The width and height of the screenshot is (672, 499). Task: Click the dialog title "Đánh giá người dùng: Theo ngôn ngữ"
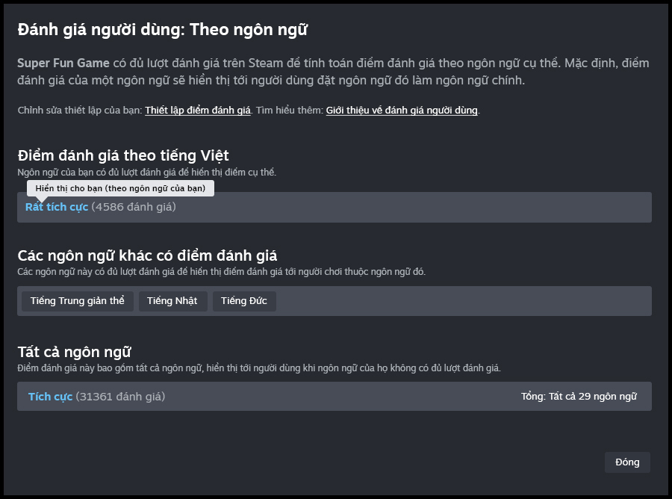pyautogui.click(x=163, y=30)
